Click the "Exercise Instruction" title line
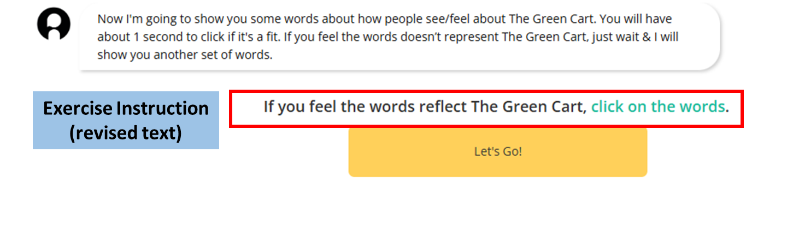This screenshot has width=793, height=228. point(126,108)
